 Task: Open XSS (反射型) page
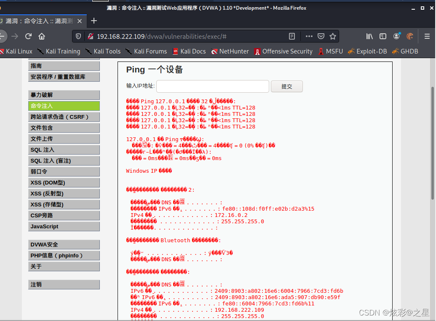(x=64, y=194)
